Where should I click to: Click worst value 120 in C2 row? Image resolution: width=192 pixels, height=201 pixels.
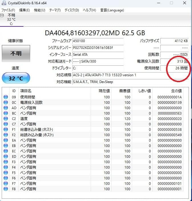tap(127, 119)
